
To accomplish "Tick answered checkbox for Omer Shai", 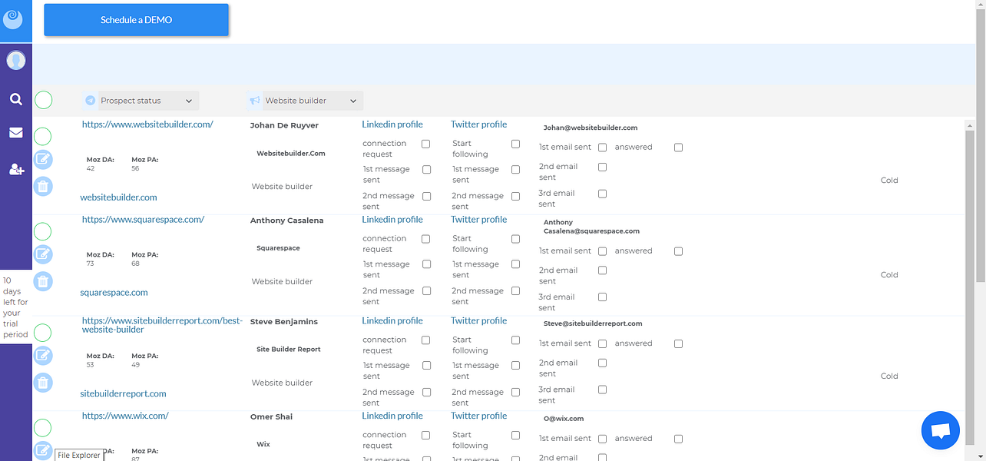I will [x=678, y=439].
